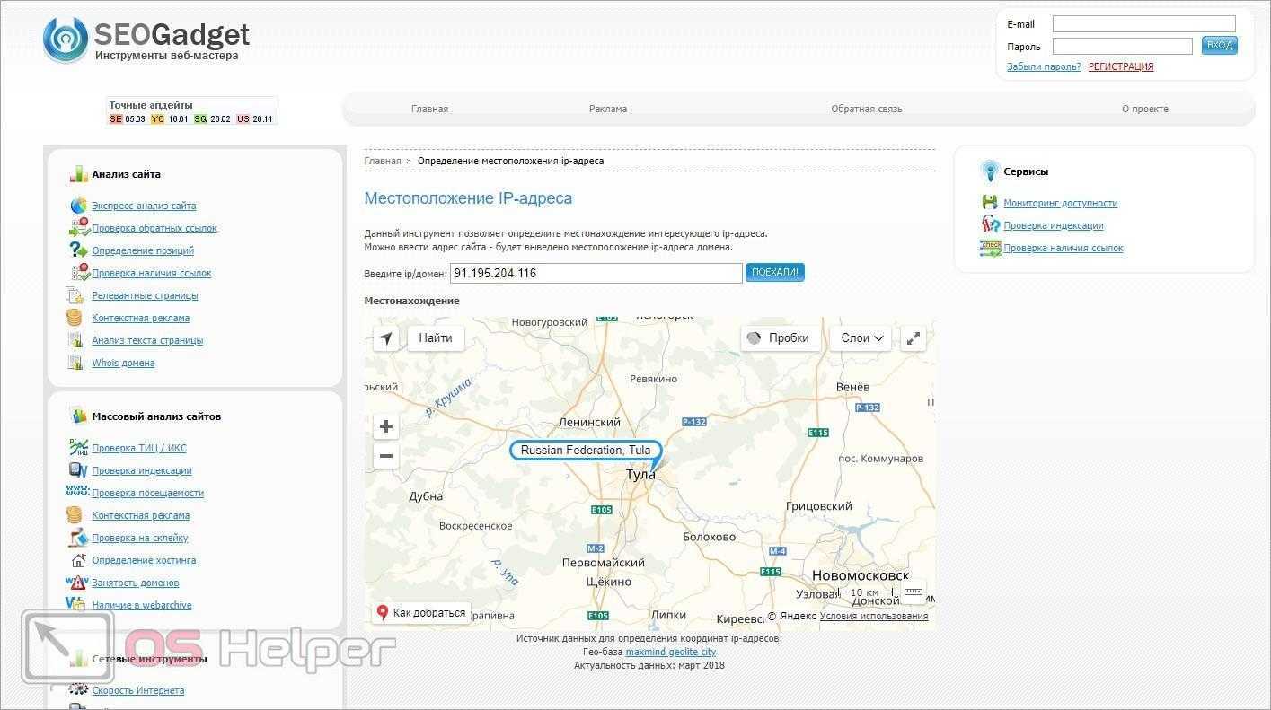
Task: Click the Занятость доменов icon
Action: tap(77, 583)
